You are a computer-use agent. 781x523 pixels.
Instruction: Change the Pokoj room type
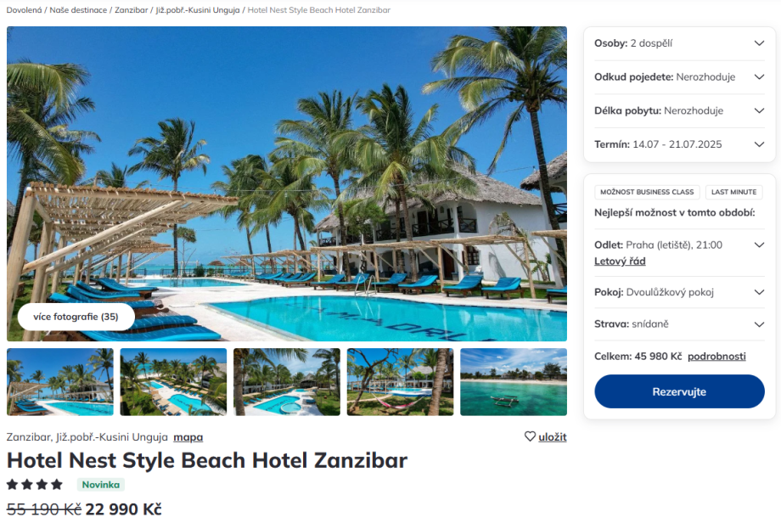tap(679, 292)
